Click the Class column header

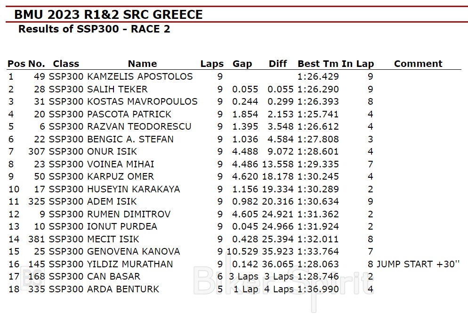point(66,64)
